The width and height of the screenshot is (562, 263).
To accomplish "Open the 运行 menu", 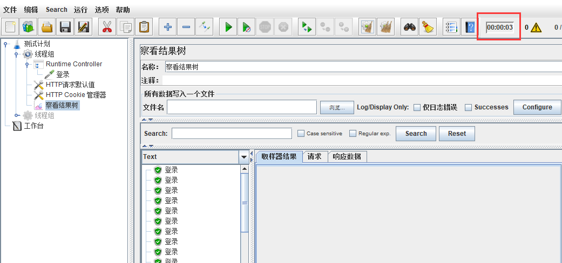I will [x=81, y=10].
